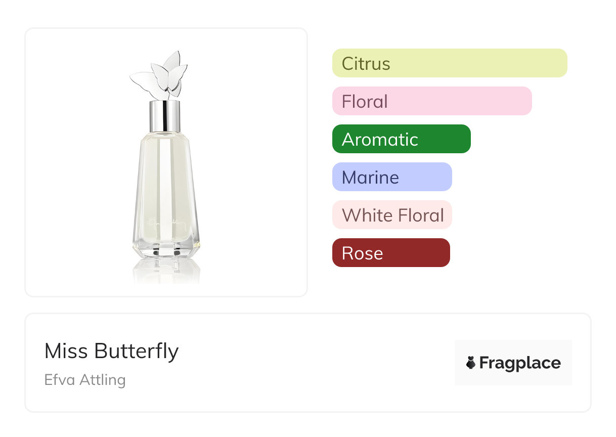Screen dimensions: 616x437
Task: Select the blue Marine accord bar
Action: point(391,177)
